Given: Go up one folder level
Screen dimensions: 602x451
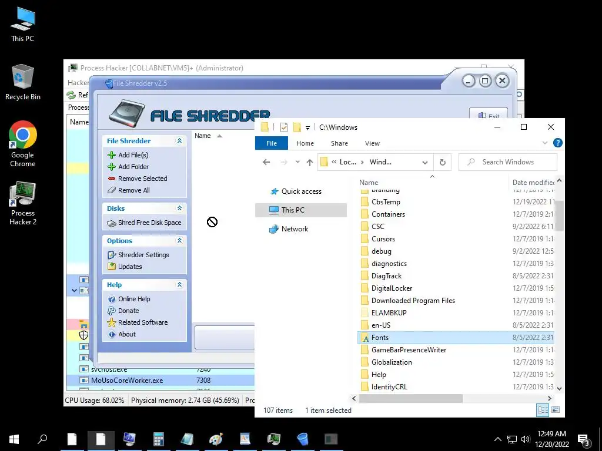Looking at the screenshot, I should tap(310, 162).
